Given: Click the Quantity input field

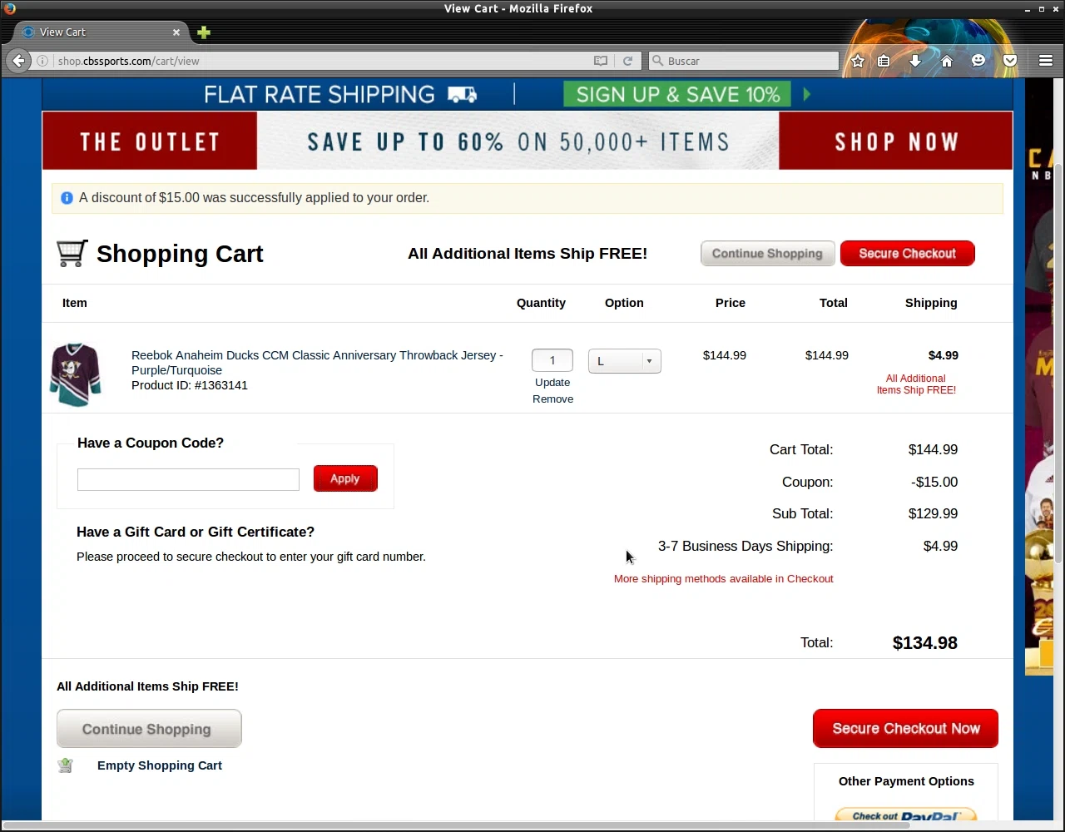Looking at the screenshot, I should tap(552, 360).
